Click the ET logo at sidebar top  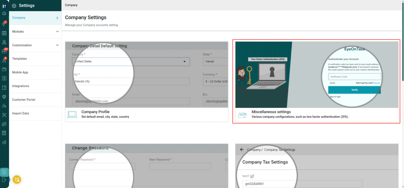(x=4, y=6)
